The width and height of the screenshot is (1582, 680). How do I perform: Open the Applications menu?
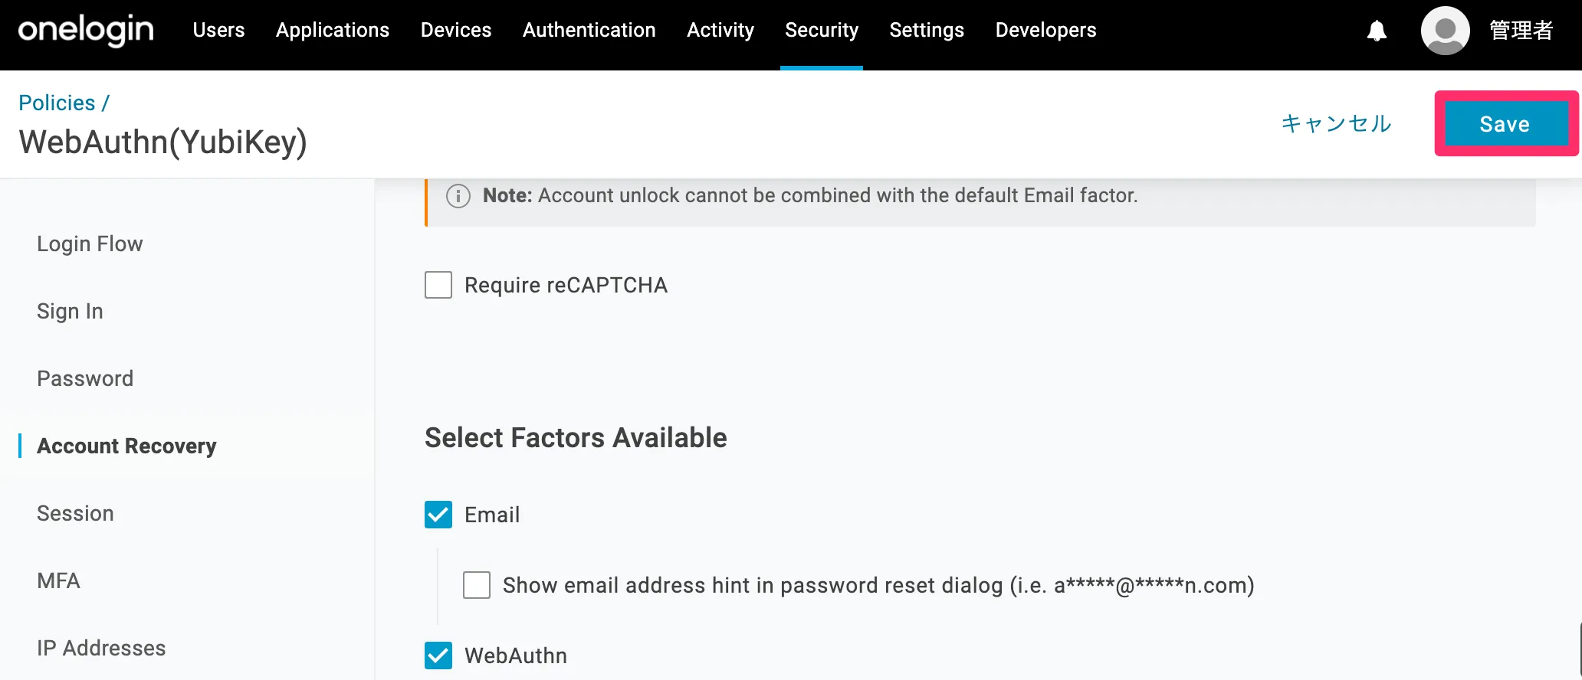point(333,31)
